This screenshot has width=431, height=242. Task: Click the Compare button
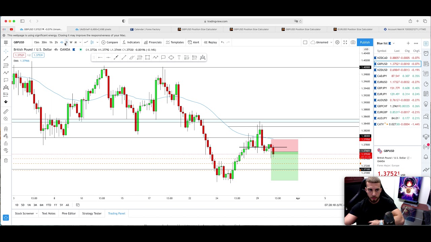[x=110, y=42]
